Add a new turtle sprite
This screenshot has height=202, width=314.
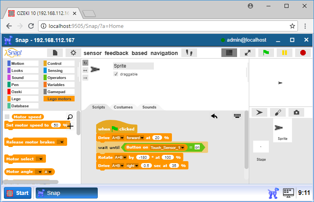pos(259,112)
